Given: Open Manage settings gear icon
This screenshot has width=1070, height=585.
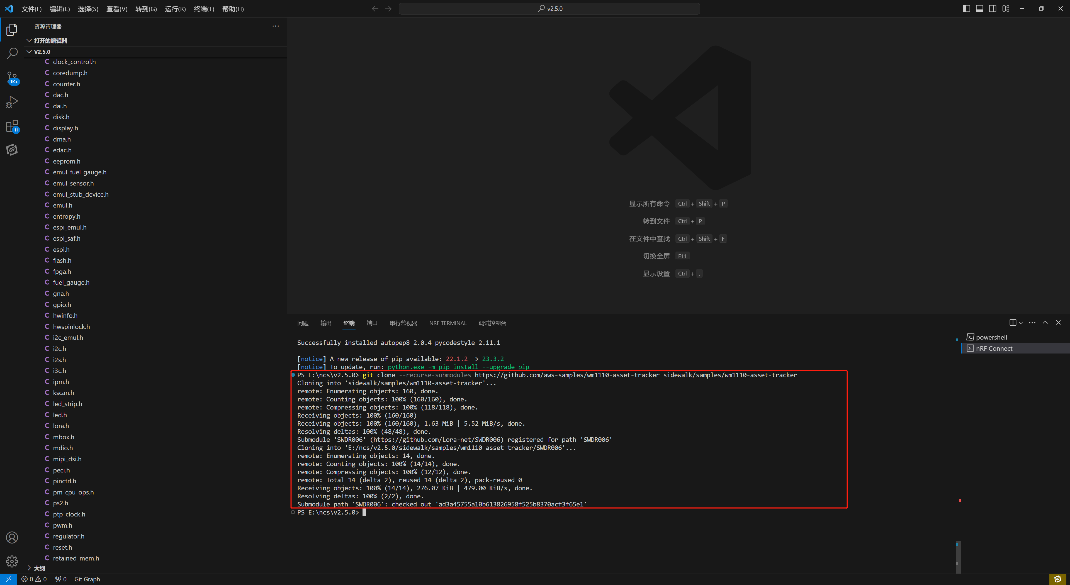Looking at the screenshot, I should [x=12, y=561].
